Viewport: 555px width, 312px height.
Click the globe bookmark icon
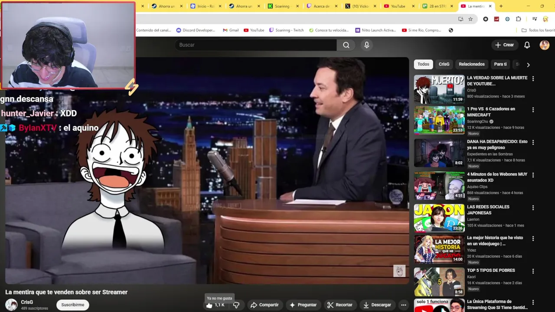[451, 30]
